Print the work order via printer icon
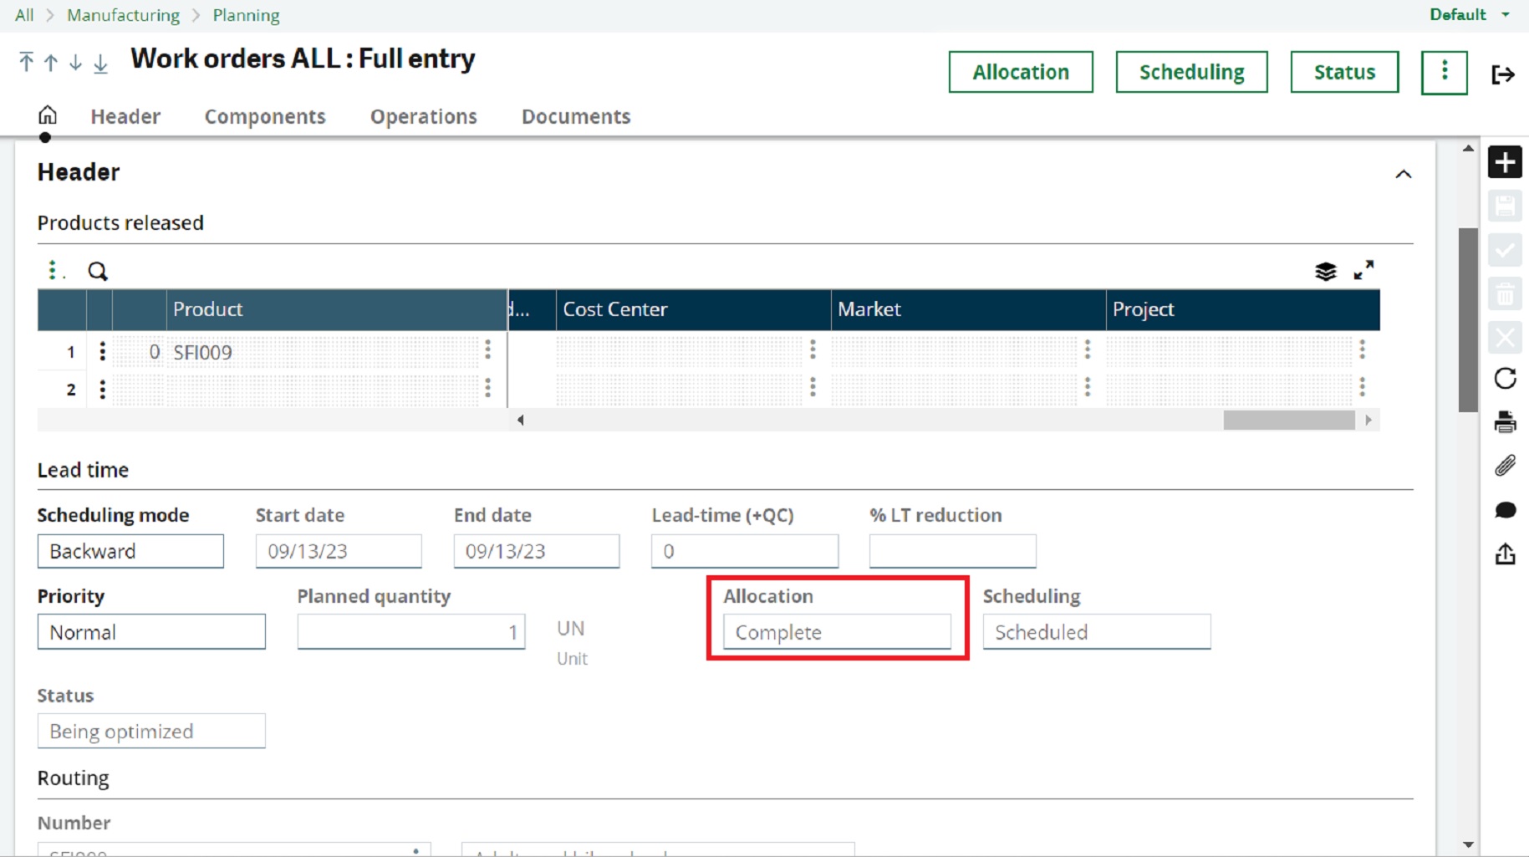This screenshot has height=857, width=1529. point(1506,422)
